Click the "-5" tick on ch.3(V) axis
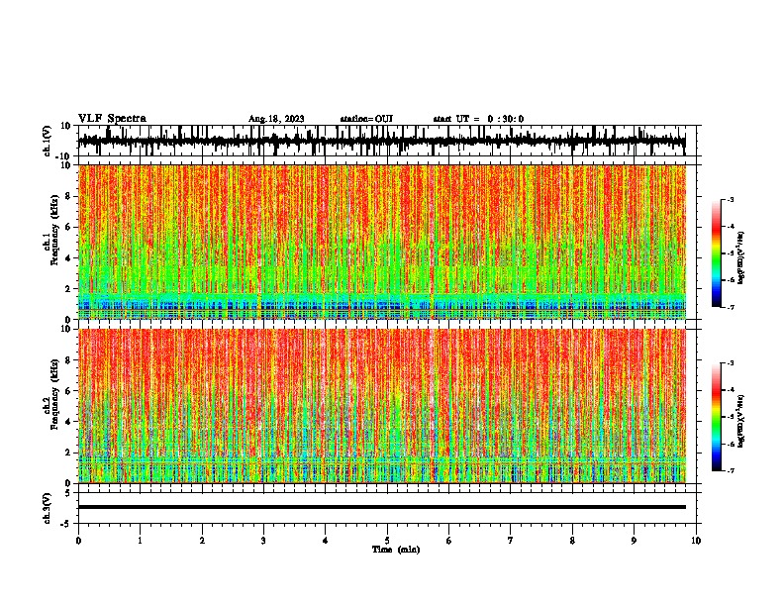784x606 pixels. 66,524
